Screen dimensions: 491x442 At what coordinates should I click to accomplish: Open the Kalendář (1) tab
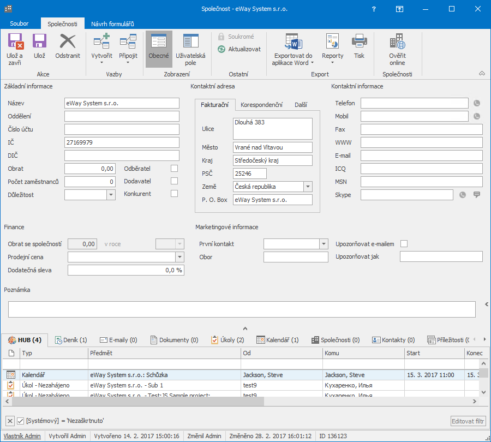pos(278,340)
